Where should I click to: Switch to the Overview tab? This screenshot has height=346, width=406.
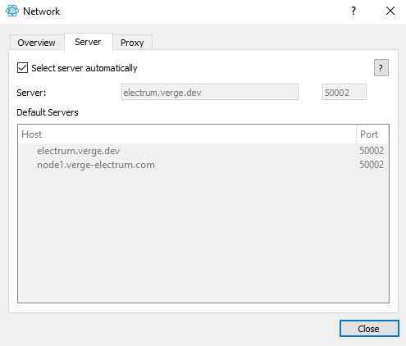[36, 43]
